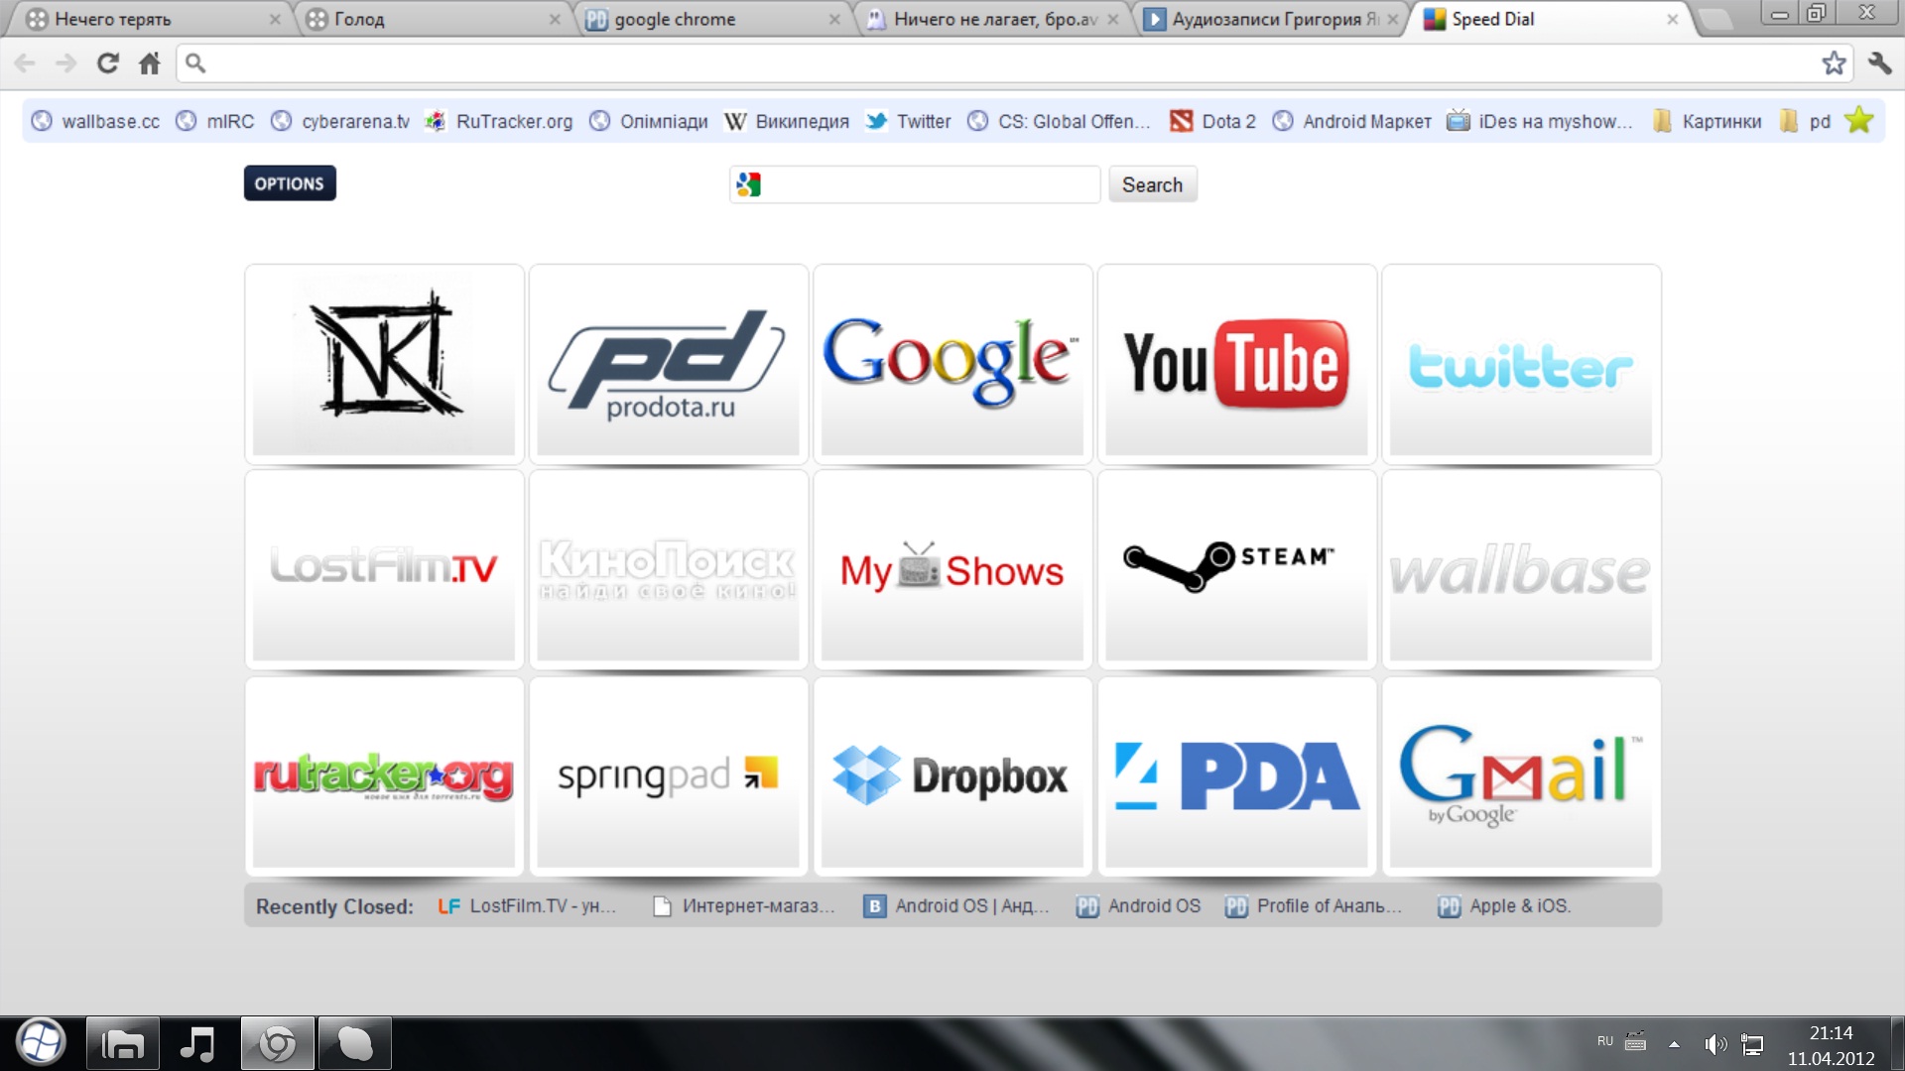Open the wallbase.cc bookmark
The height and width of the screenshot is (1071, 1905).
pyautogui.click(x=95, y=121)
